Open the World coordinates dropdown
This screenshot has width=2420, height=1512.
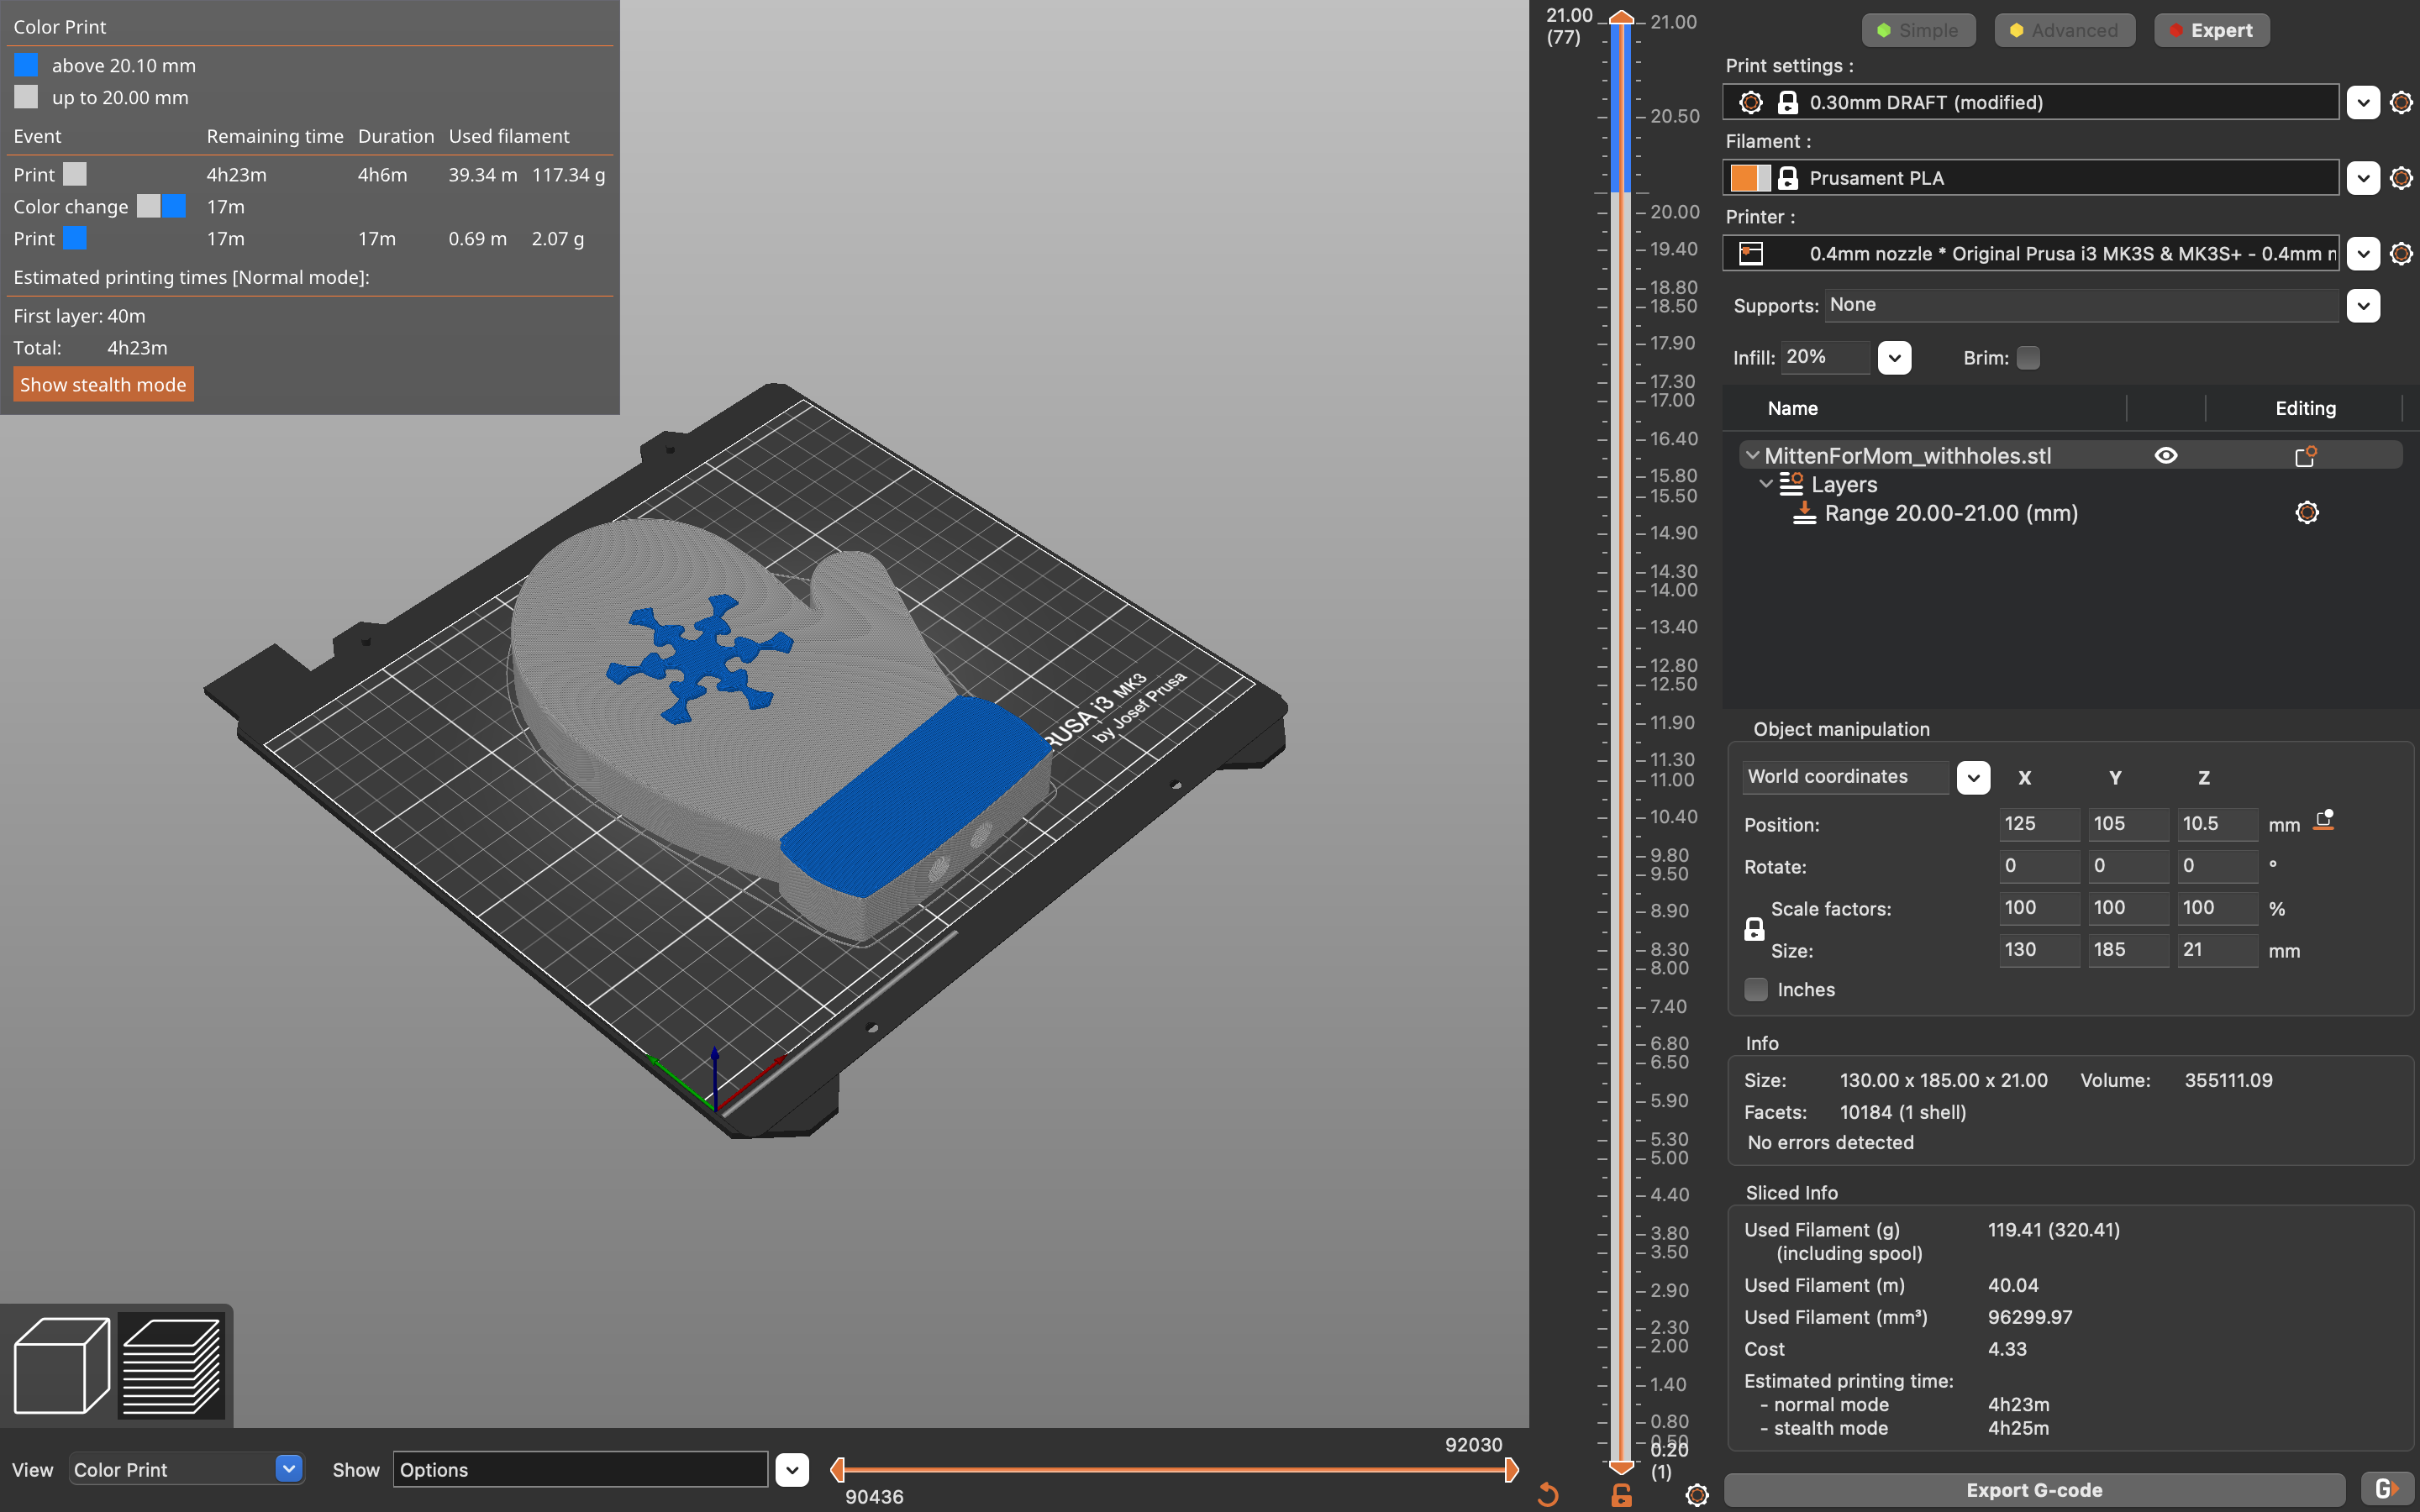(x=1973, y=777)
